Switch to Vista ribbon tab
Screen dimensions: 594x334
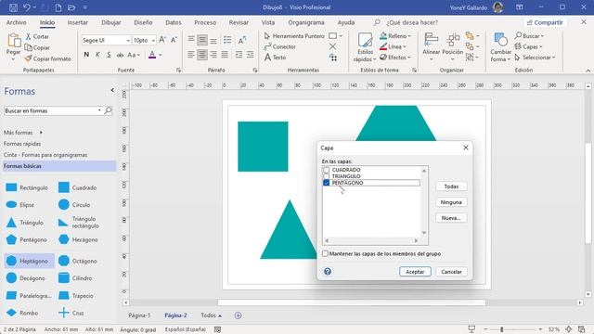coord(268,22)
